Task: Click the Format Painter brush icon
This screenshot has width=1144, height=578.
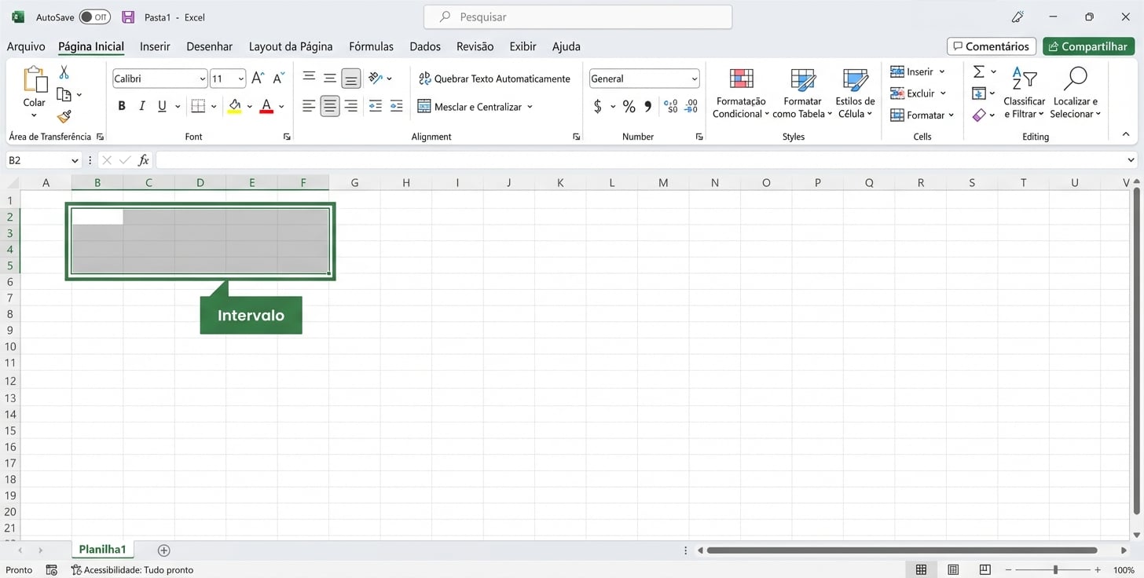Action: coord(64,116)
